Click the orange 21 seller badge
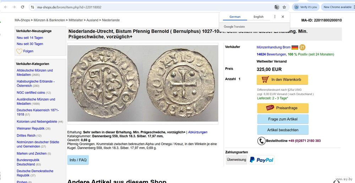 (302, 47)
